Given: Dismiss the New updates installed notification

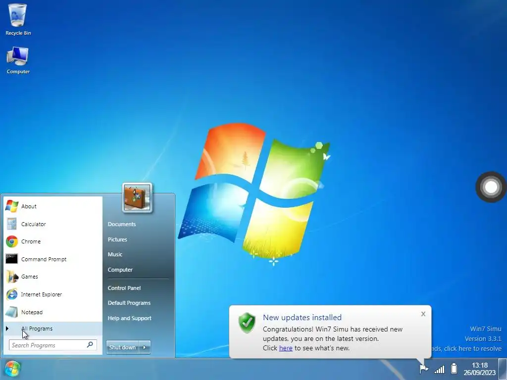Looking at the screenshot, I should 423,314.
